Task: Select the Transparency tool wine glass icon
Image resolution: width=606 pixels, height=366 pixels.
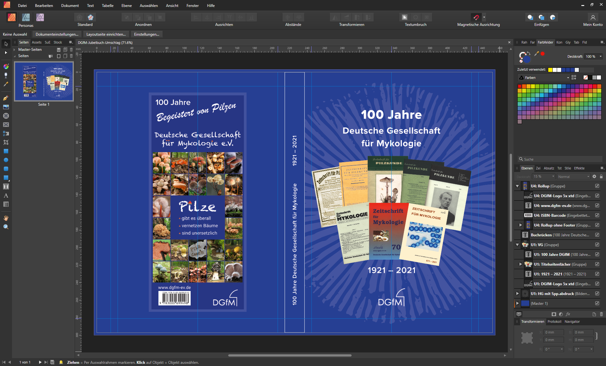Action: tap(6, 75)
